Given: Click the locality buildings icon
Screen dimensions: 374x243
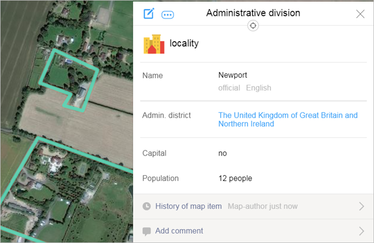Looking at the screenshot, I should click(x=154, y=44).
